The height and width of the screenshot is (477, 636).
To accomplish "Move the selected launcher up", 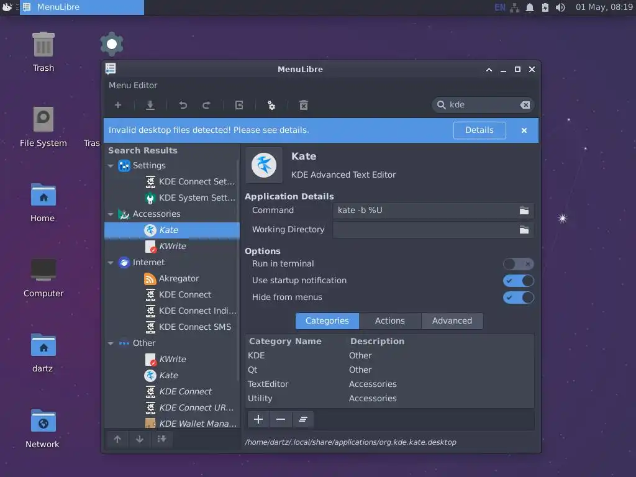I will [117, 439].
